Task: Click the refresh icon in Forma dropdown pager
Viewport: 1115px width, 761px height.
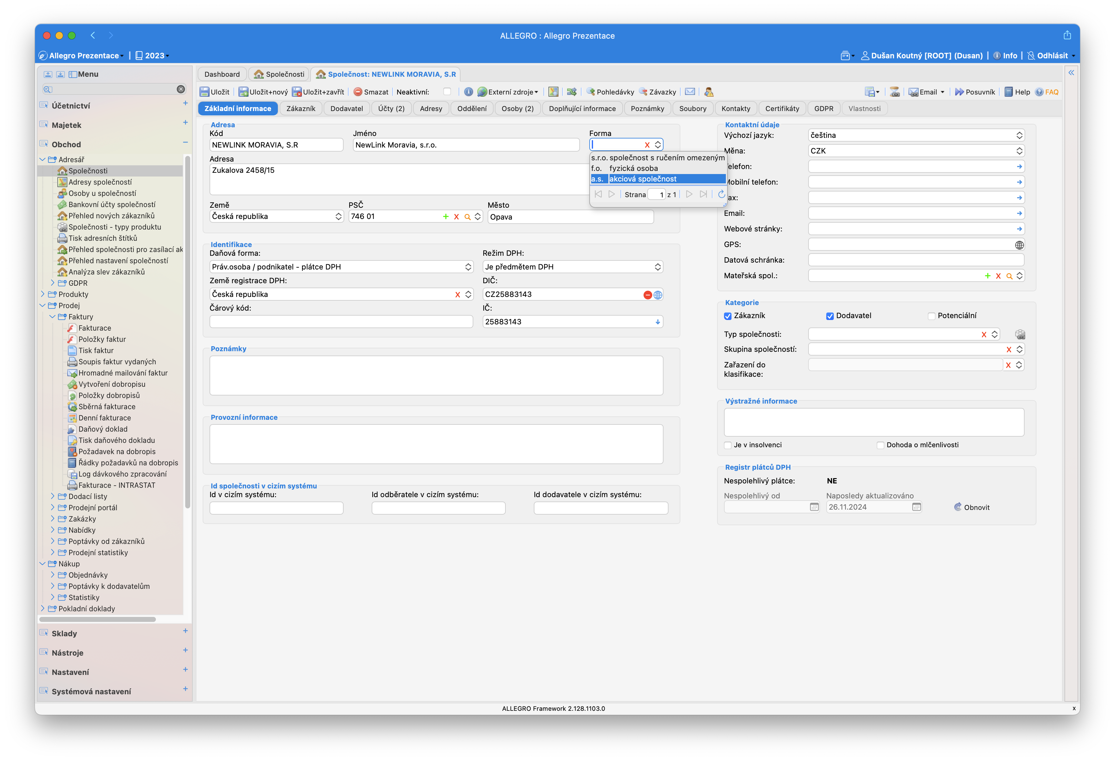Action: [721, 194]
